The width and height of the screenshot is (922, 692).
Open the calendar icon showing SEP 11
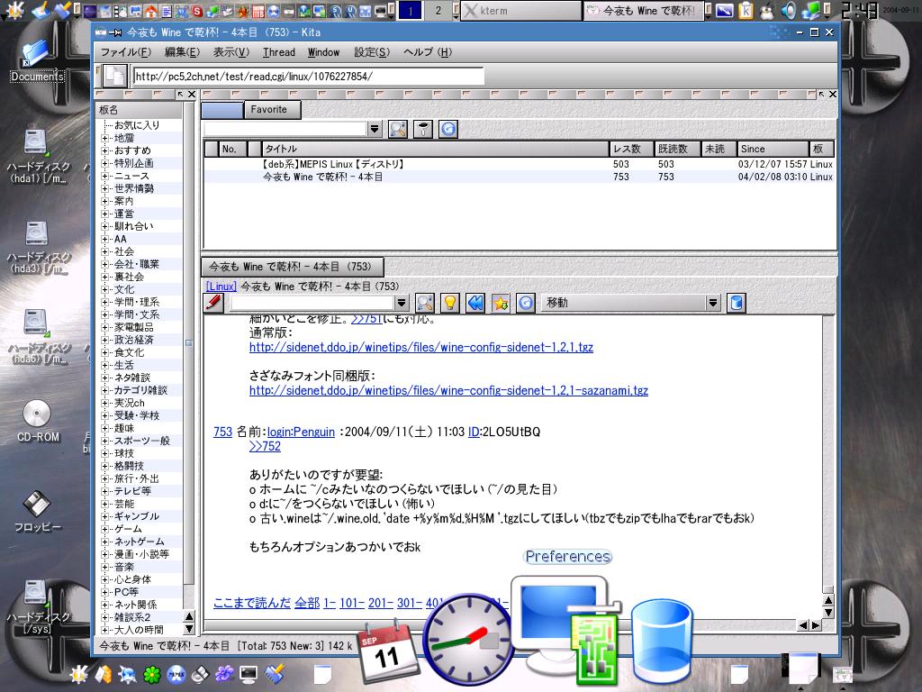click(x=387, y=652)
